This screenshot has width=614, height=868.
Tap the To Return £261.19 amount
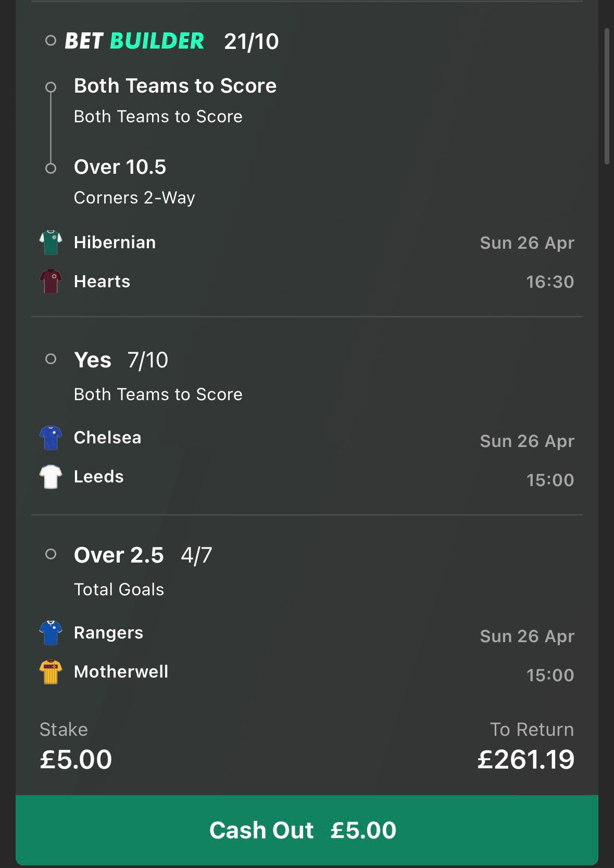click(525, 759)
